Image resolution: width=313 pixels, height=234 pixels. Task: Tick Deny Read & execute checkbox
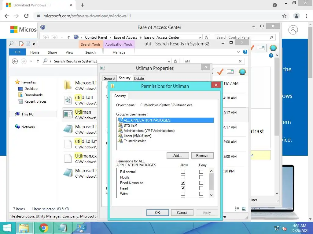click(x=201, y=183)
